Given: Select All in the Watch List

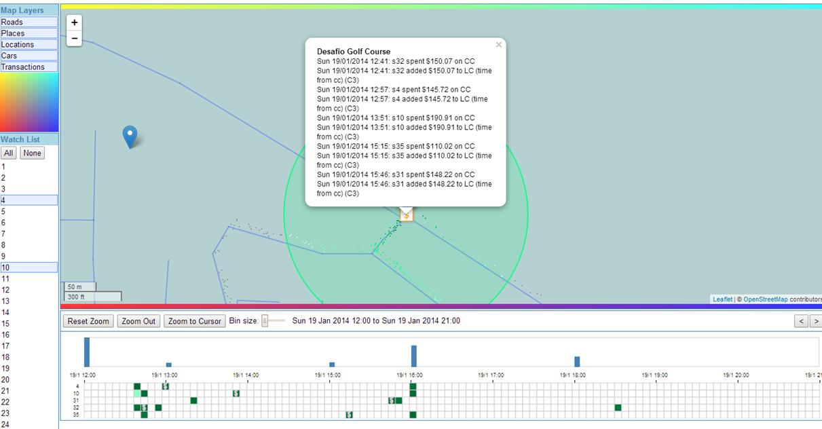Looking at the screenshot, I should (x=9, y=153).
